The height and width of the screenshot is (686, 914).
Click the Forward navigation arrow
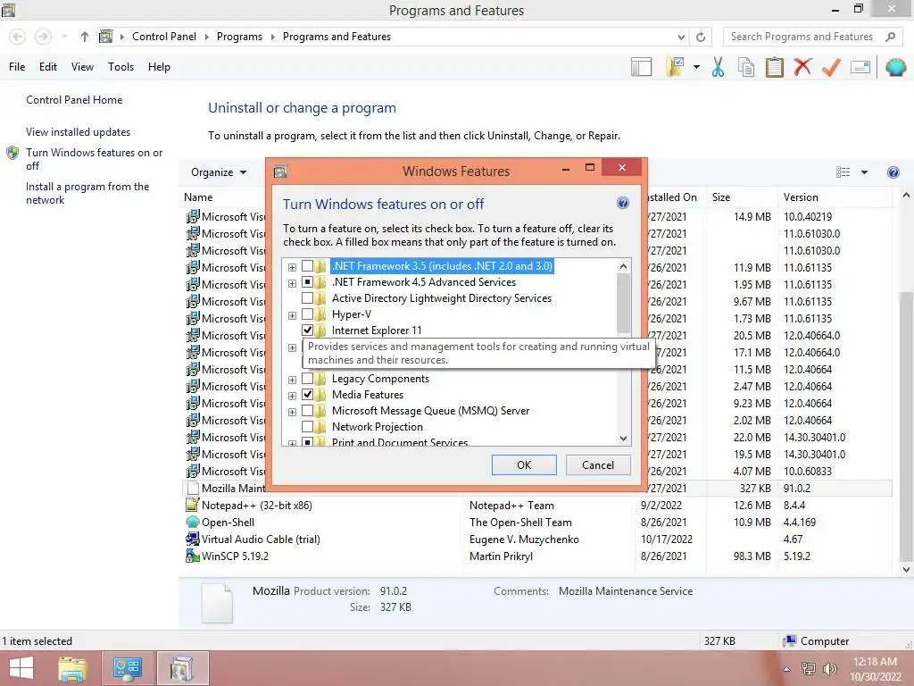click(x=43, y=37)
